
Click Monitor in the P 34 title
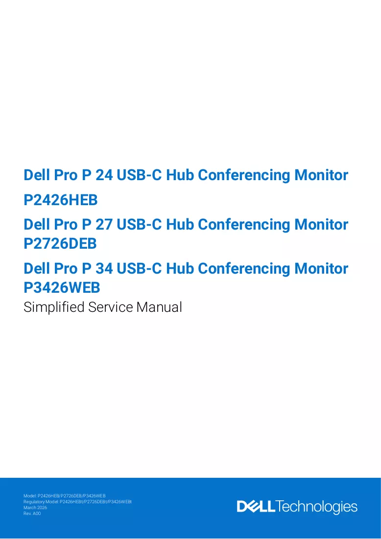(x=321, y=268)
